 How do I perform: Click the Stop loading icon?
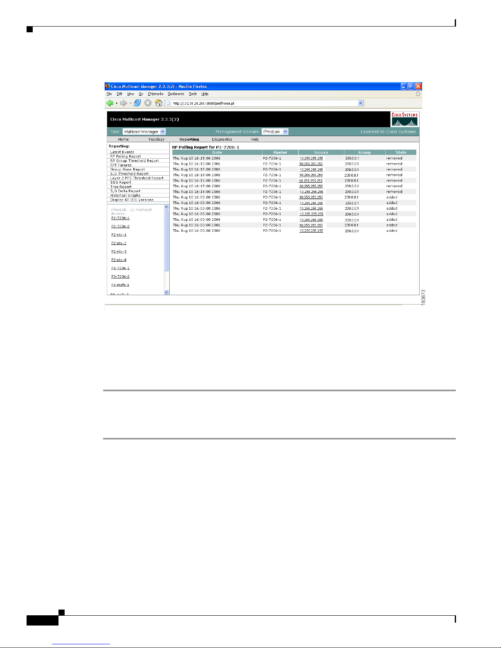(148, 103)
